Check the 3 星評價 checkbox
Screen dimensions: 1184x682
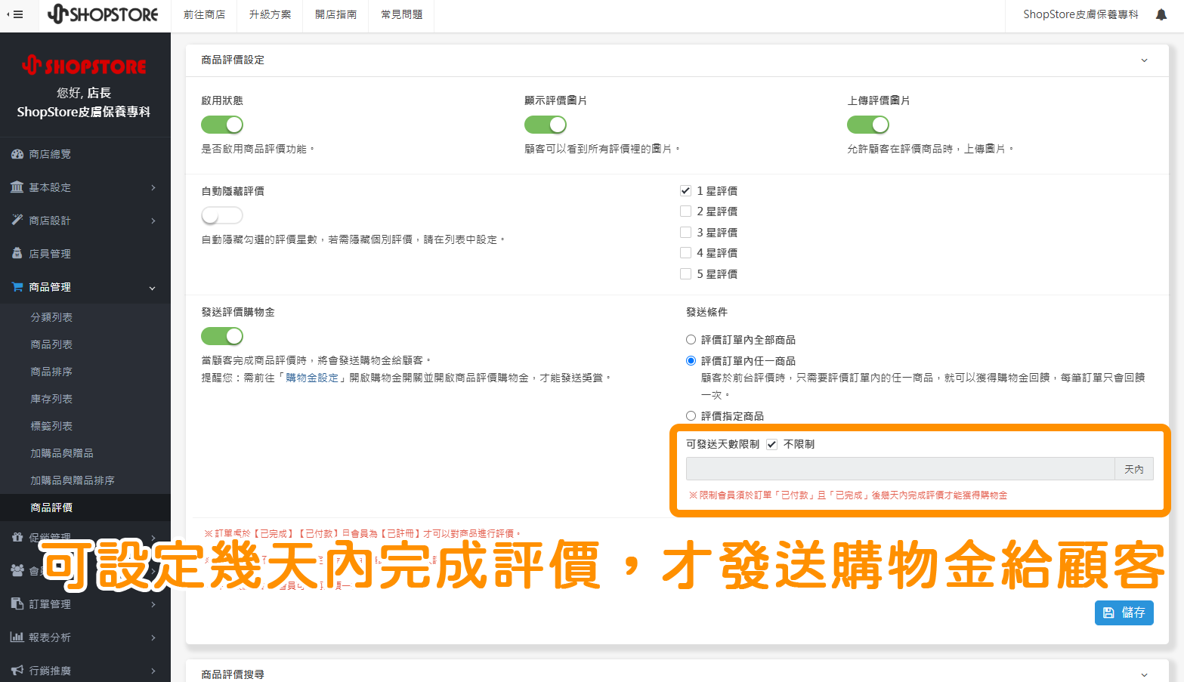tap(686, 233)
